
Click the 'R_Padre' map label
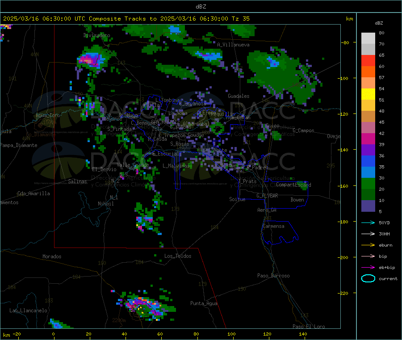(x=256, y=168)
